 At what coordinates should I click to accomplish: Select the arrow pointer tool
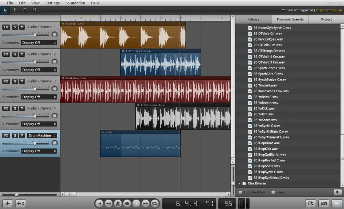click(x=5, y=10)
